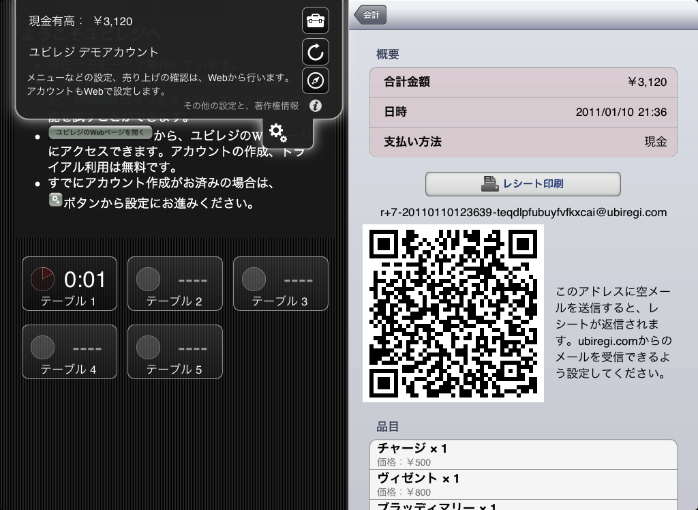The image size is (698, 510).
Task: Select the テーブル 4 label
Action: point(68,370)
